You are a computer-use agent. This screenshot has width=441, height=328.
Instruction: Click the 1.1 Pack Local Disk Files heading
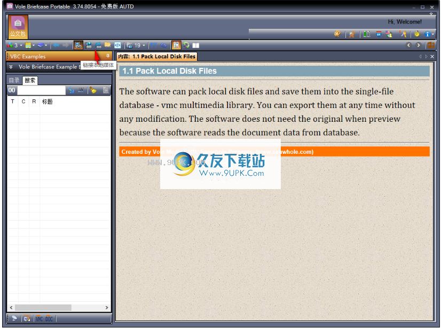[x=170, y=71]
